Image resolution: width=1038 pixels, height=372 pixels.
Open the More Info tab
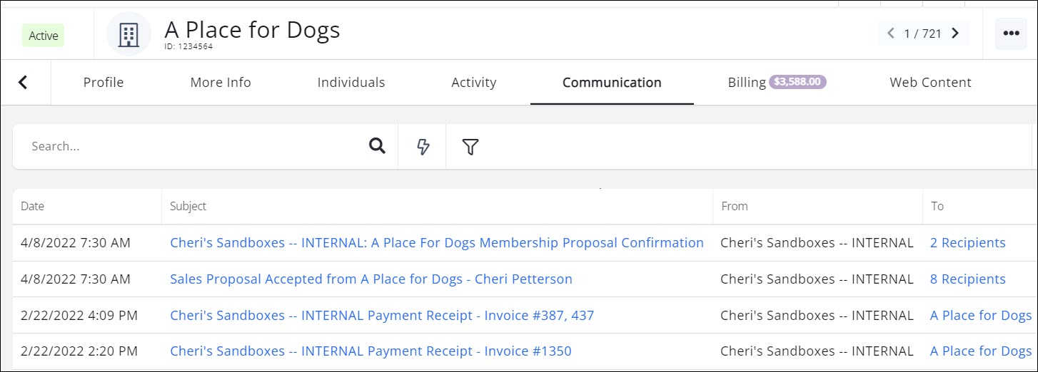tap(221, 83)
